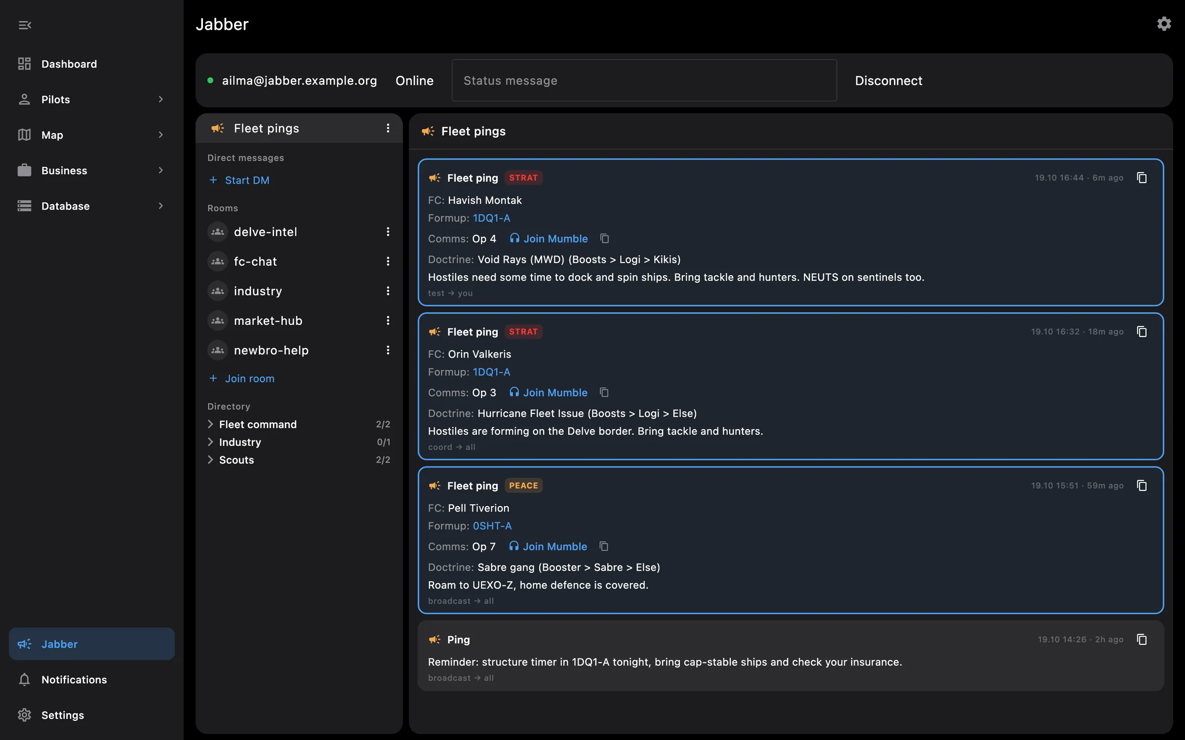Open Fleet pings channel options menu
This screenshot has width=1185, height=740.
pos(388,128)
